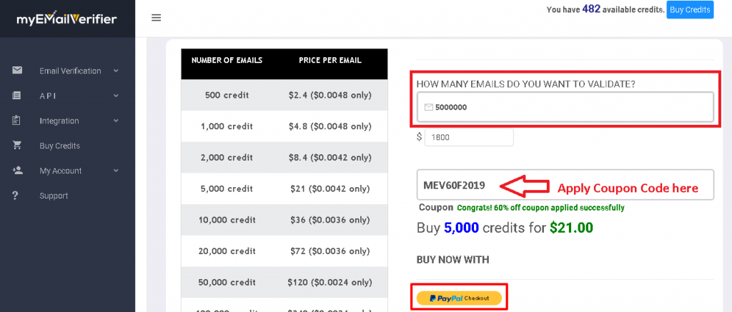The height and width of the screenshot is (312, 732).
Task: Click the Email Verification envelope icon
Action: (x=17, y=71)
